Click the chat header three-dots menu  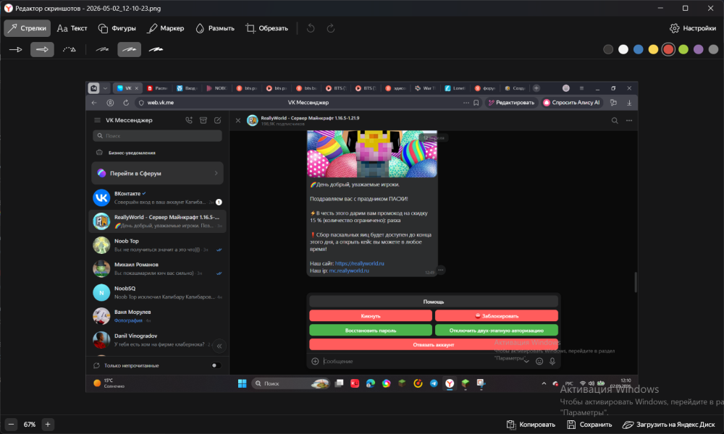tap(629, 120)
